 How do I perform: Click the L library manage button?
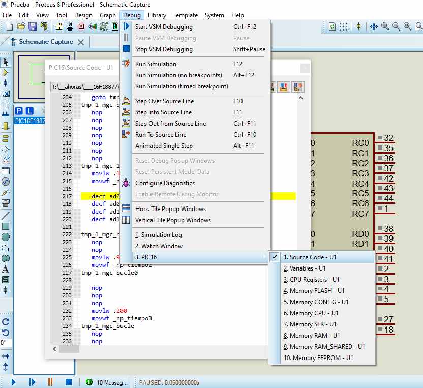point(29,111)
